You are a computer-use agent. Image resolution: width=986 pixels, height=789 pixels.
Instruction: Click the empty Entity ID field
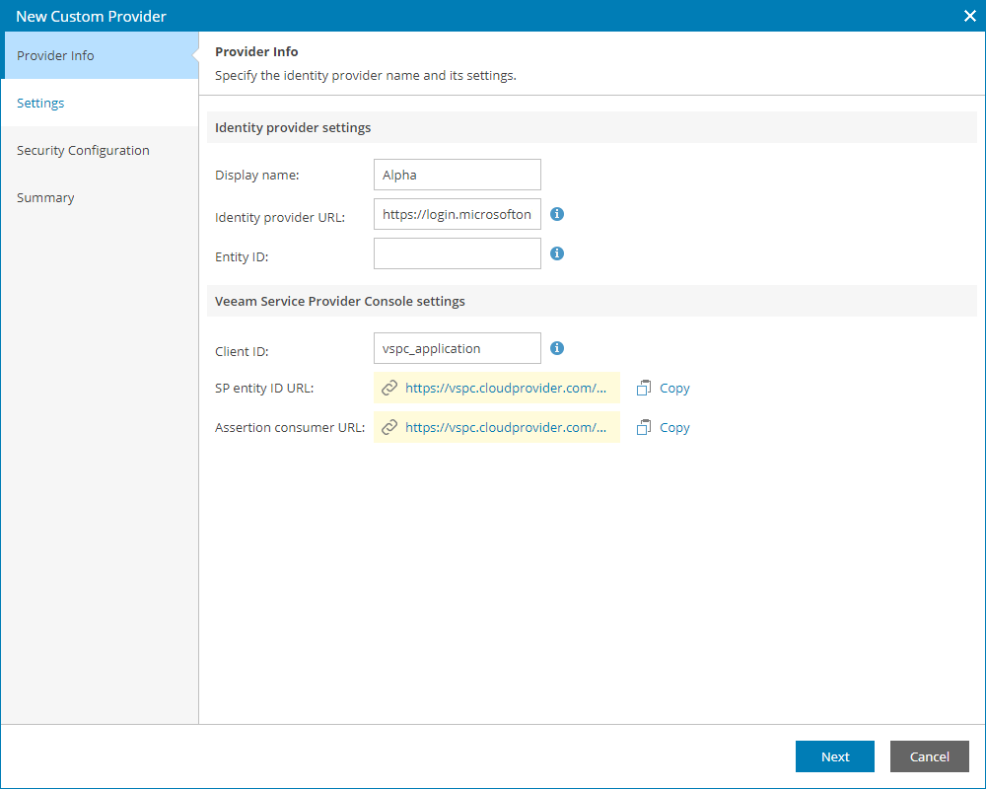click(457, 253)
